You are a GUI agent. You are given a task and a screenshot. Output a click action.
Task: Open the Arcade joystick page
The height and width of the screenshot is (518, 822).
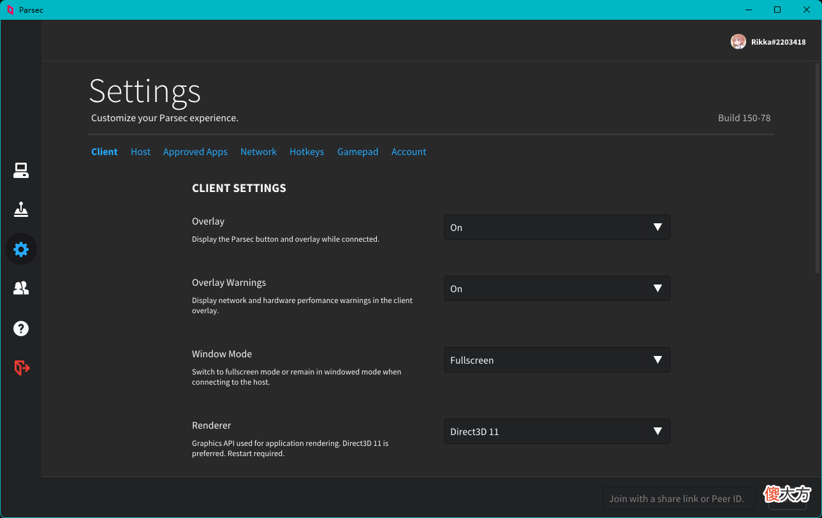(21, 209)
